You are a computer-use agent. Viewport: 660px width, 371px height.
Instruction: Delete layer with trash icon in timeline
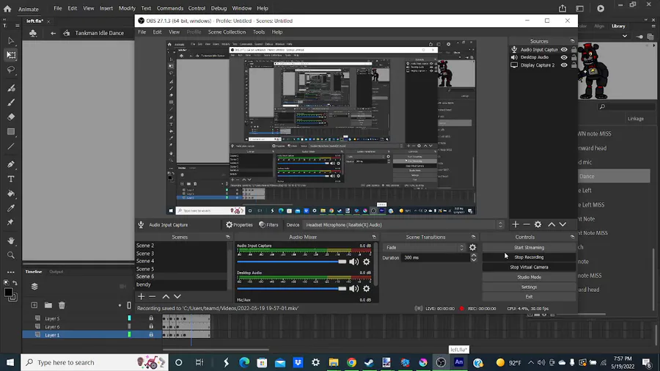[x=62, y=305]
